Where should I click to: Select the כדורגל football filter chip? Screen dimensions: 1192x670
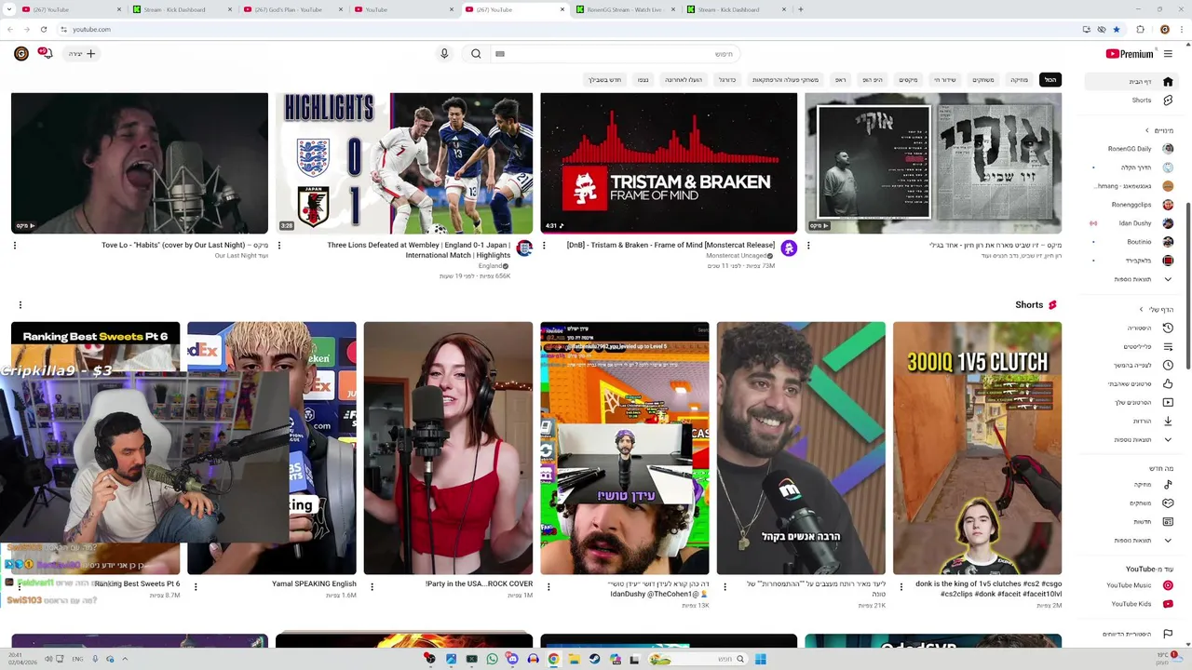[727, 80]
